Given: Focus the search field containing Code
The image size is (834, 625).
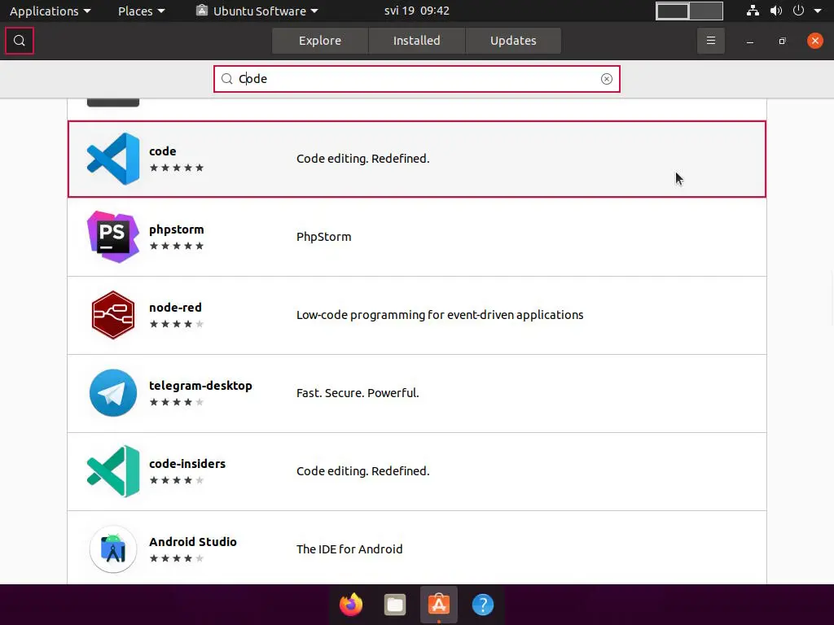Looking at the screenshot, I should point(416,79).
